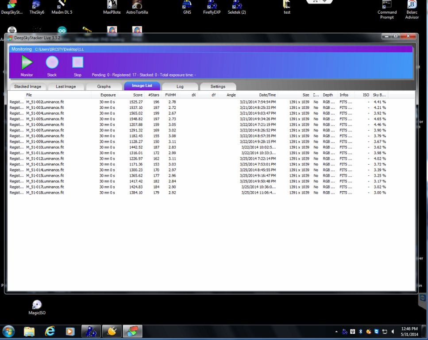This screenshot has height=340, width=428.
Task: Click the volume speaker tray icon
Action: click(x=393, y=332)
